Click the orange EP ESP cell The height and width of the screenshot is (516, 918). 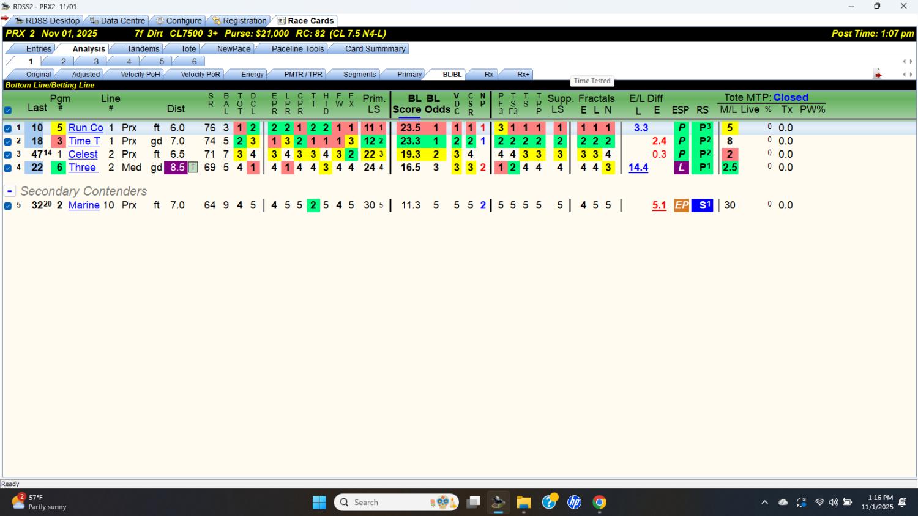pos(681,205)
